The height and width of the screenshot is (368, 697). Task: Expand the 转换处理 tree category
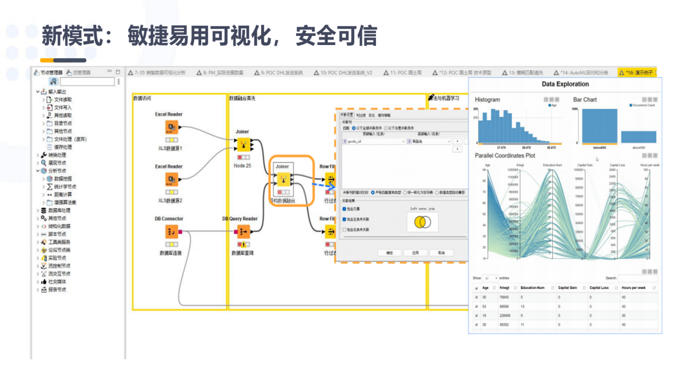point(38,155)
